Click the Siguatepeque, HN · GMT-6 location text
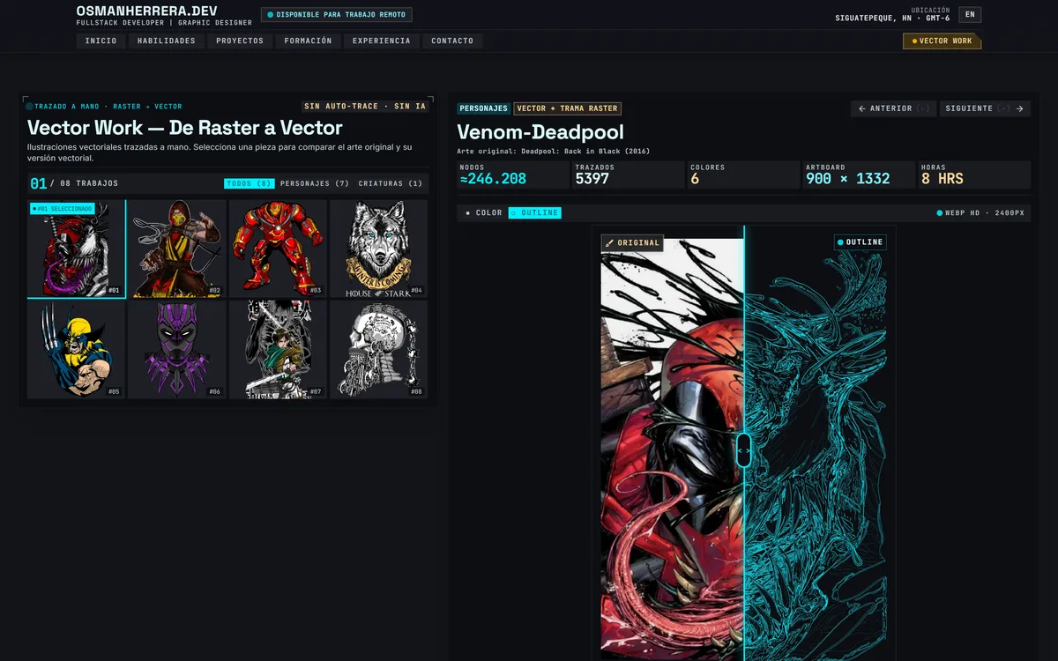The width and height of the screenshot is (1058, 661). click(892, 18)
